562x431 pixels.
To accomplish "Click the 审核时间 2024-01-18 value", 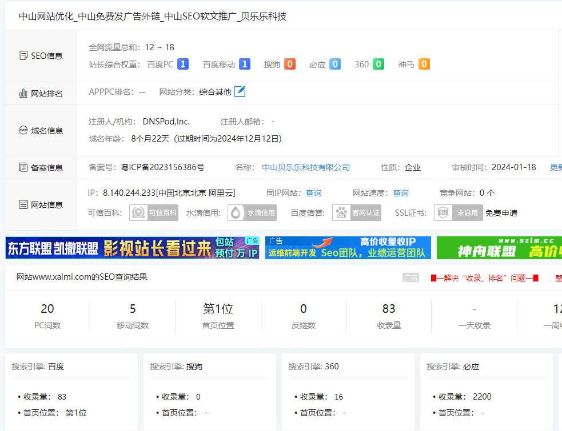I will point(513,167).
